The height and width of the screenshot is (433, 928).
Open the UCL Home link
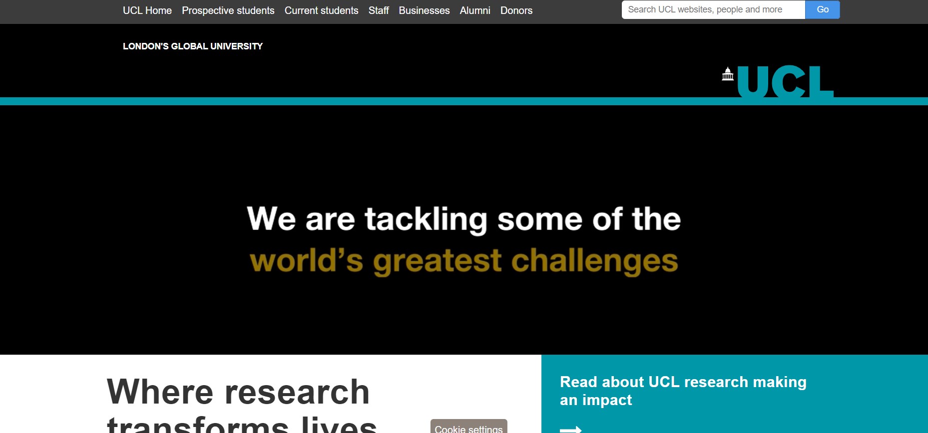point(147,10)
